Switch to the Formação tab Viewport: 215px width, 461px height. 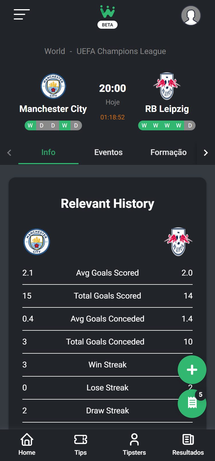[x=168, y=152]
